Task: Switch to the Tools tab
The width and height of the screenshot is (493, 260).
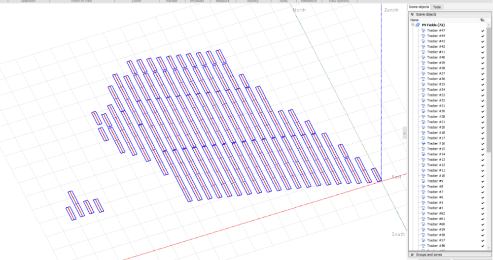Action: 437,7
